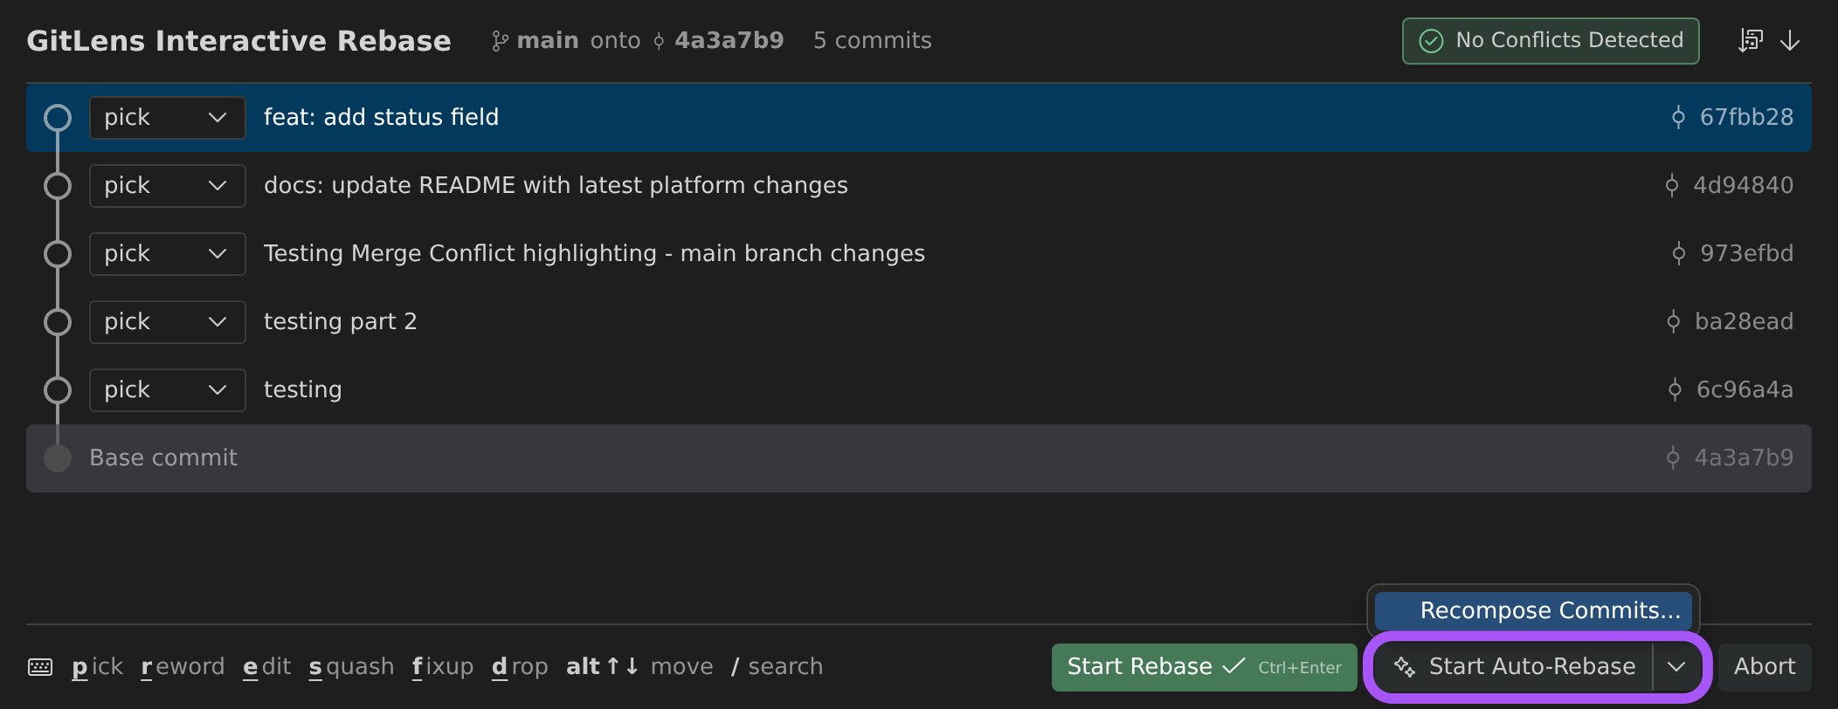Click SHA text 67fbb28

tap(1746, 117)
